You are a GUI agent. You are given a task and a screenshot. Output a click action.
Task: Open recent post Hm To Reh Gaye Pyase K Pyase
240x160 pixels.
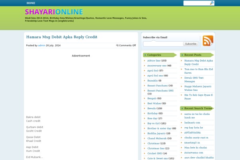click(x=198, y=97)
